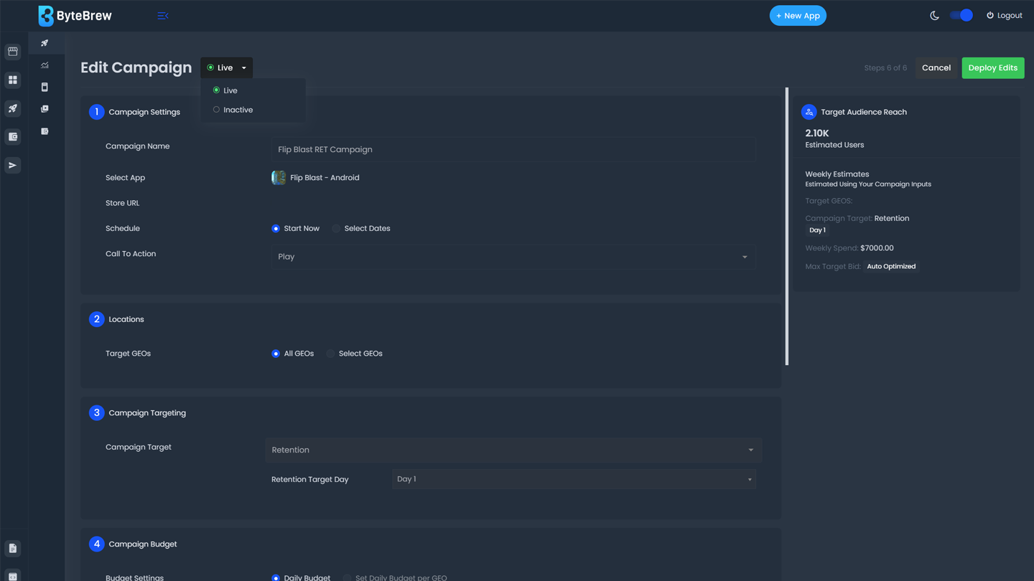Viewport: 1034px width, 581px height.
Task: Open the Retention Target Day dropdown
Action: (x=574, y=479)
